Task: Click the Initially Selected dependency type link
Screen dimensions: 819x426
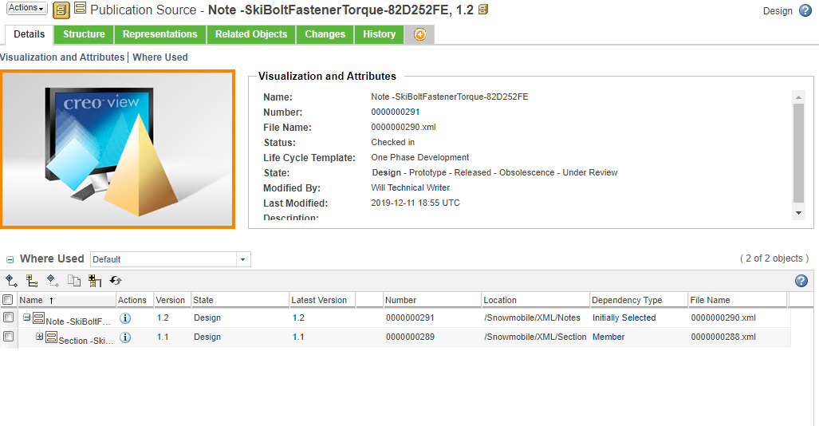Action: point(624,318)
